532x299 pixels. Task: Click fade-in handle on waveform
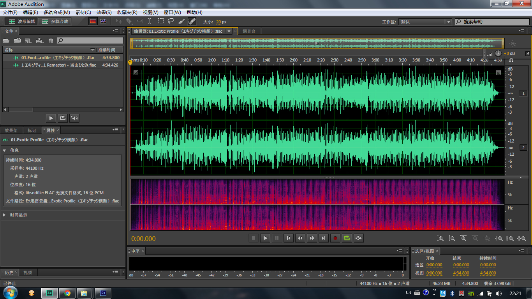coord(136,72)
